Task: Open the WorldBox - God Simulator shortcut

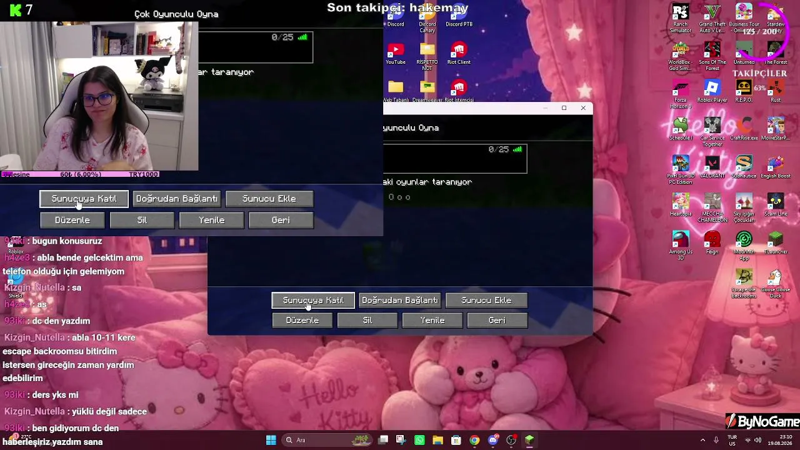Action: click(681, 56)
